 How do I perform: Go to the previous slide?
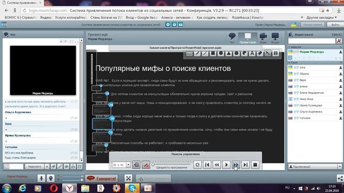pos(217,165)
